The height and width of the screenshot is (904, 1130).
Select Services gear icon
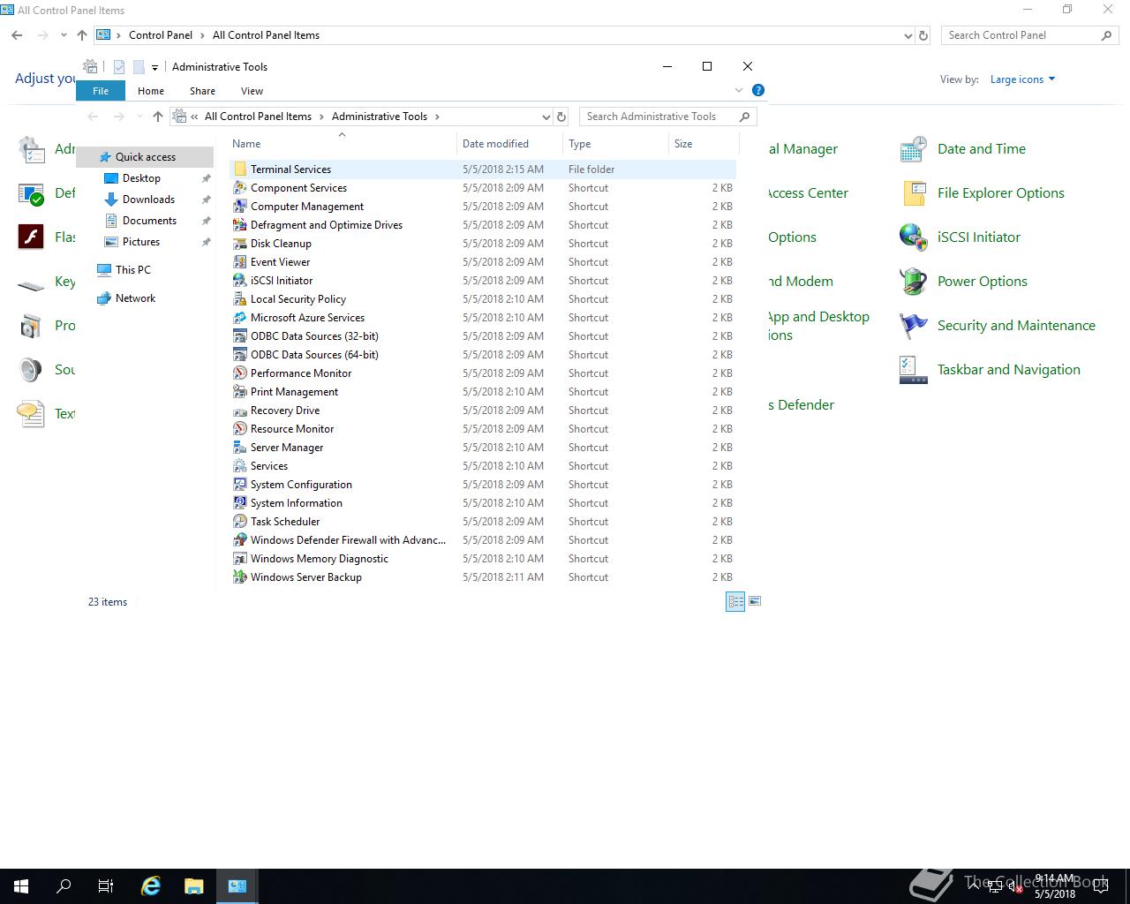point(240,466)
